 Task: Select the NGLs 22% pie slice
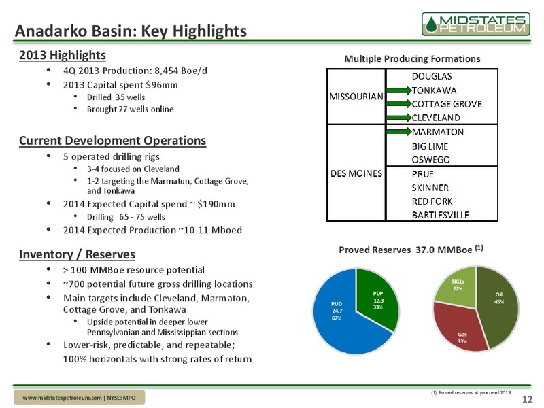click(x=458, y=286)
